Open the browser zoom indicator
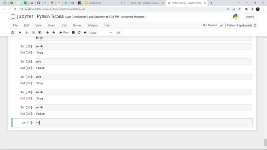 click(x=228, y=9)
